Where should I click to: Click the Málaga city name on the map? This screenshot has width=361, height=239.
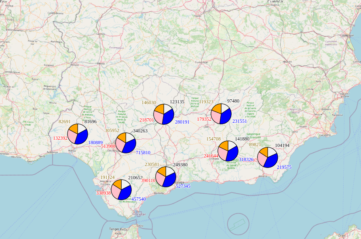(179, 182)
